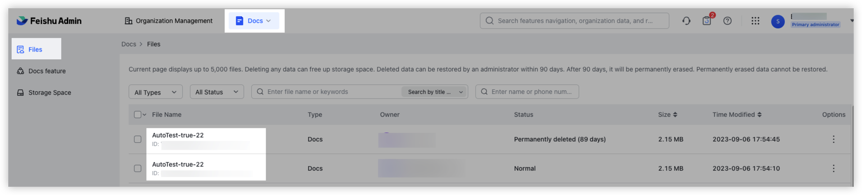This screenshot has width=862, height=195.
Task: Click the Files breadcrumb item
Action: pos(153,44)
